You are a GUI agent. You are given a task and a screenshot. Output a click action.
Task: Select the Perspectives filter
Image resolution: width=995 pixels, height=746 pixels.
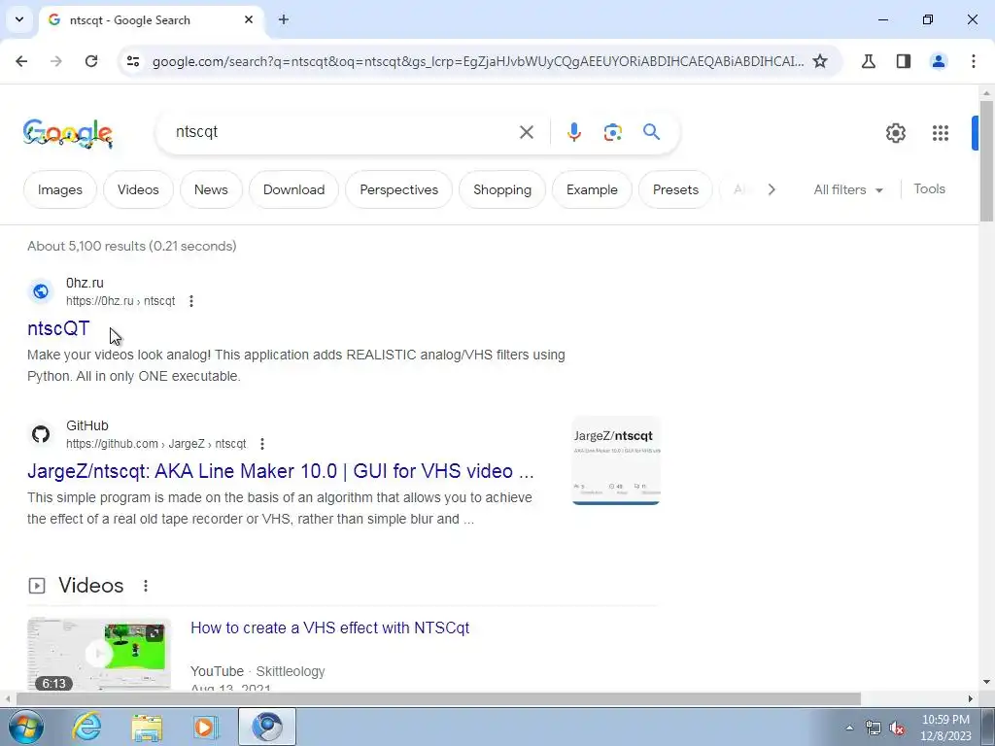click(x=399, y=189)
